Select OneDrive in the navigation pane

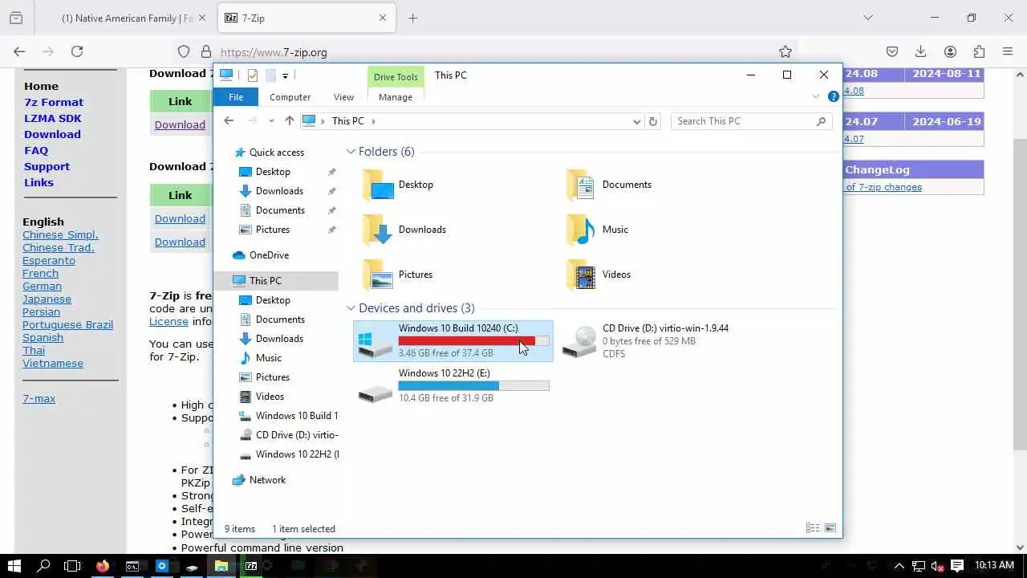(x=269, y=255)
